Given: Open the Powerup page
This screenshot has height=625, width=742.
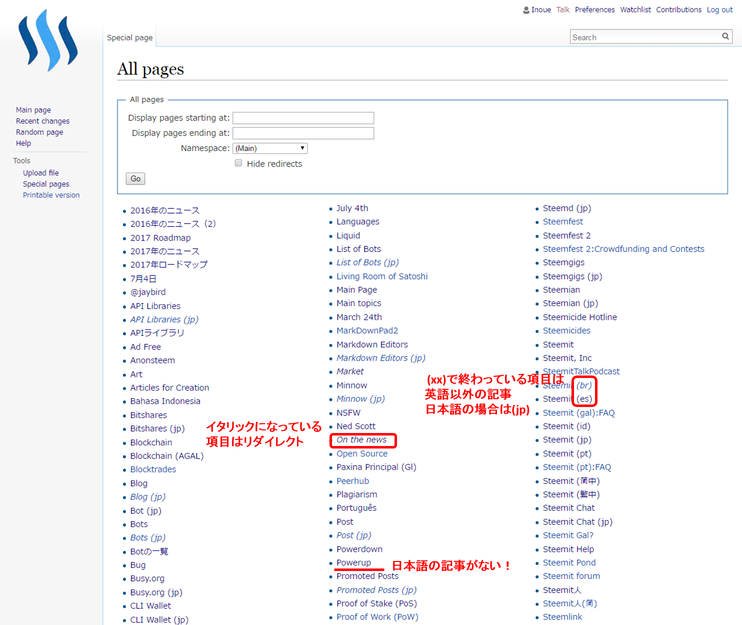Looking at the screenshot, I should 353,562.
